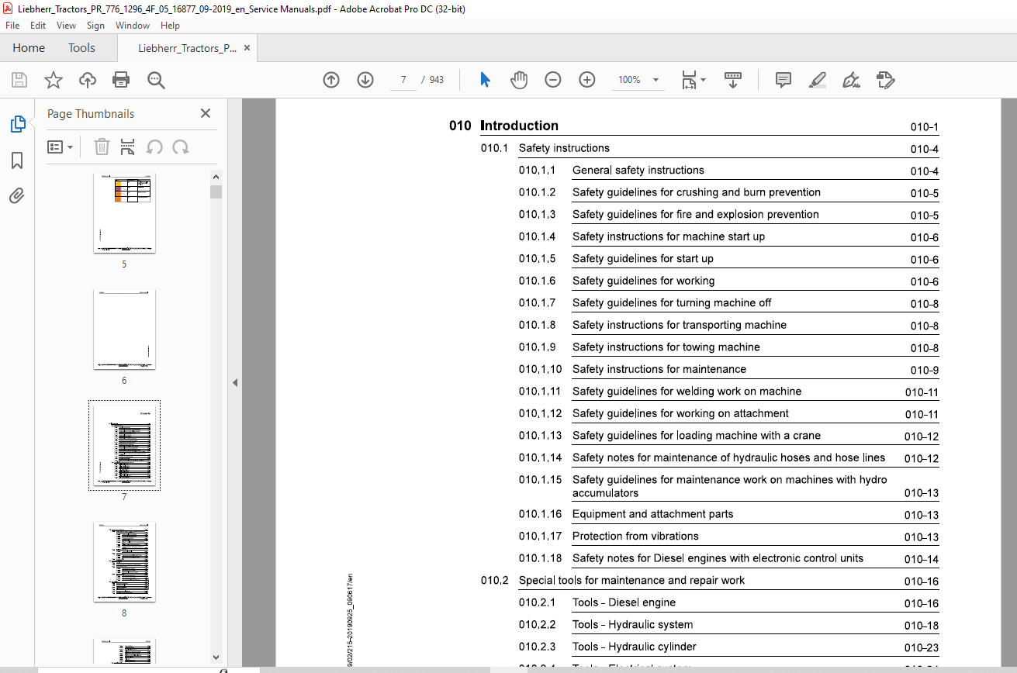Open the find text magnifier icon
The image size is (1017, 673).
tap(156, 80)
